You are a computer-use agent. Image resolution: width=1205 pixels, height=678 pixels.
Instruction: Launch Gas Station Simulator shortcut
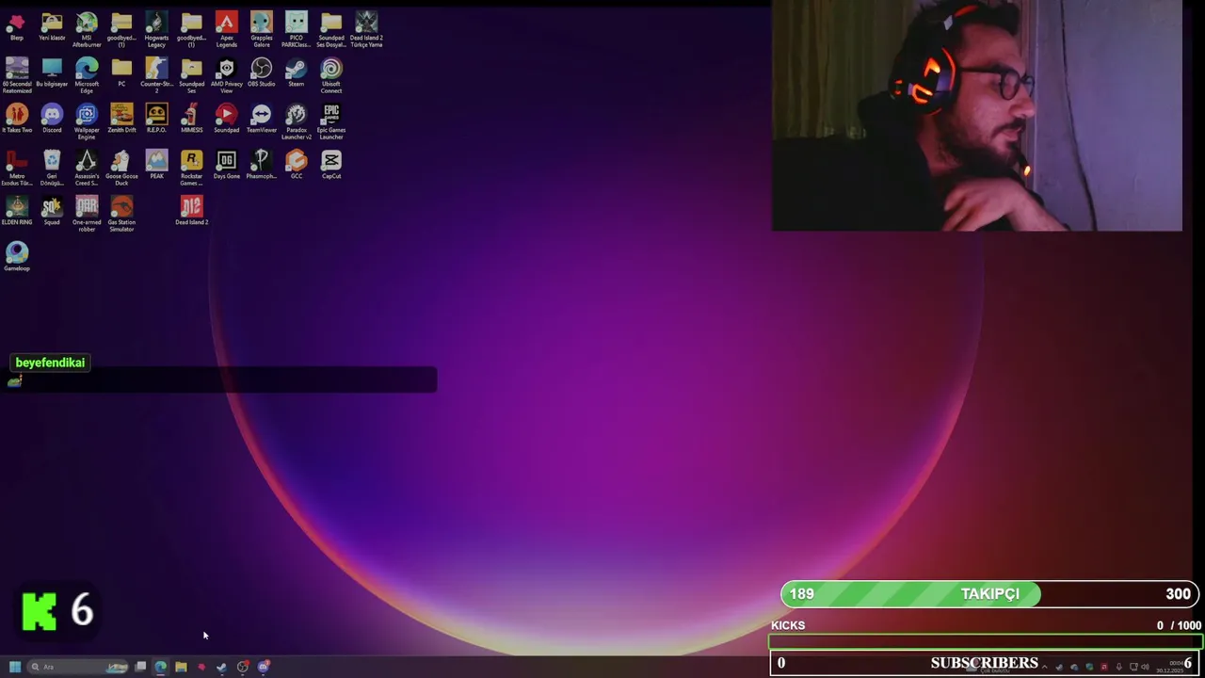tap(121, 214)
